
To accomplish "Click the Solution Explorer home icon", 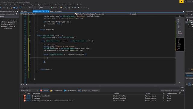I will pos(192,15).
